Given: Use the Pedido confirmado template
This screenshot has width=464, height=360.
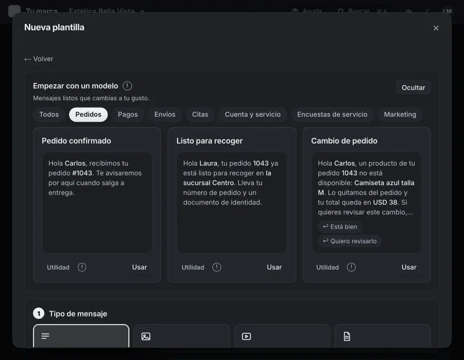Looking at the screenshot, I should point(139,267).
